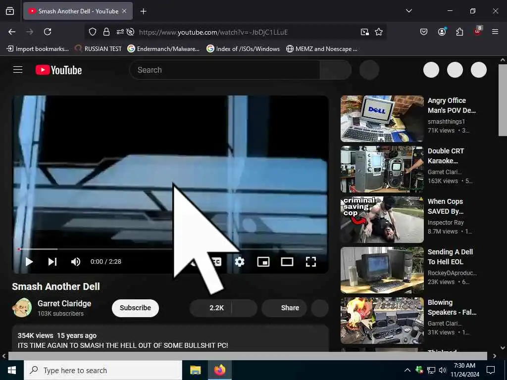Open site permissions icon in address bar

[120, 32]
